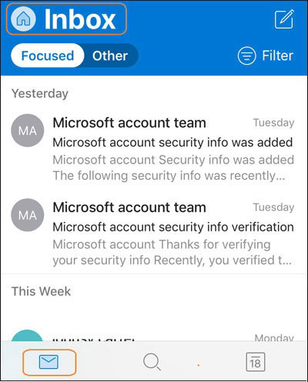Screen dimensions: 308x382
Task: Select the Mail envelope icon in bottom bar
Action: point(49,362)
